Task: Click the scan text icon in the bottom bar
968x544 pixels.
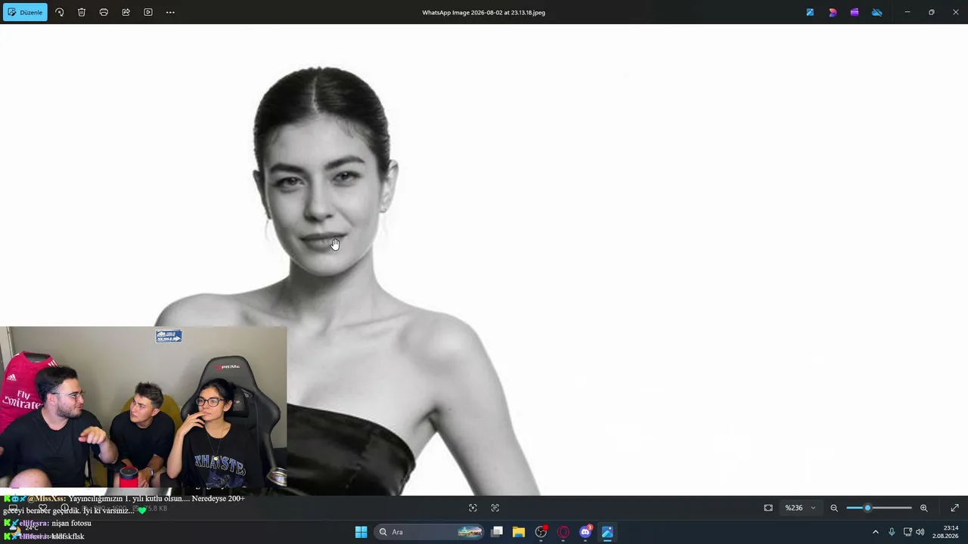Action: point(495,508)
